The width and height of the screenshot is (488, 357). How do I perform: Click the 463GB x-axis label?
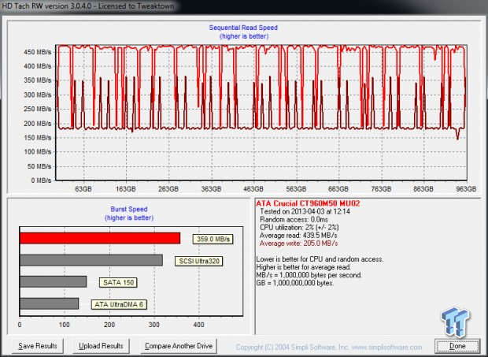click(253, 189)
